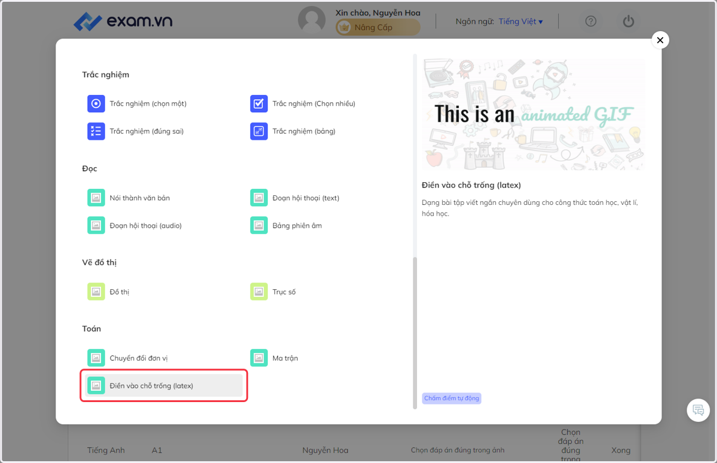The height and width of the screenshot is (463, 717).
Task: Click the Chuyển đổi đơn vị icon
Action: (96, 358)
